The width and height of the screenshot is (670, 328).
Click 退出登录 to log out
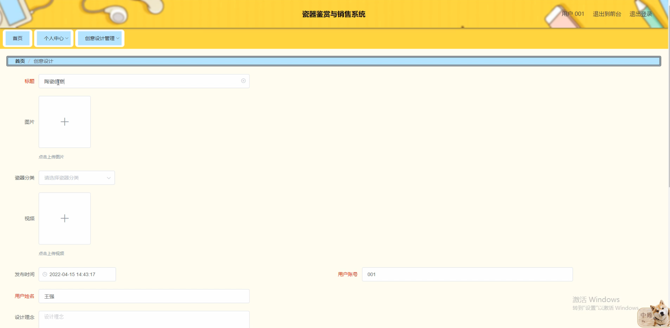(x=640, y=14)
